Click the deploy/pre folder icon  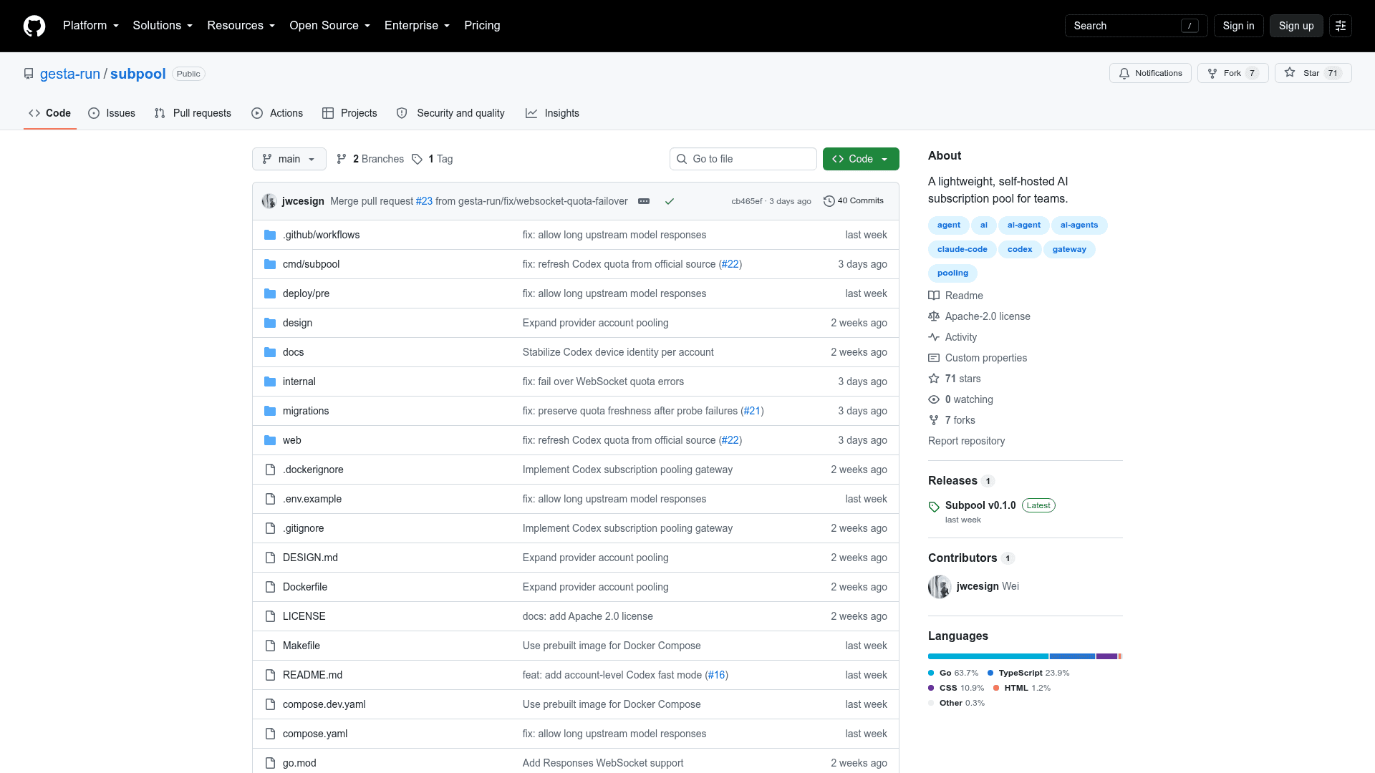(x=270, y=293)
